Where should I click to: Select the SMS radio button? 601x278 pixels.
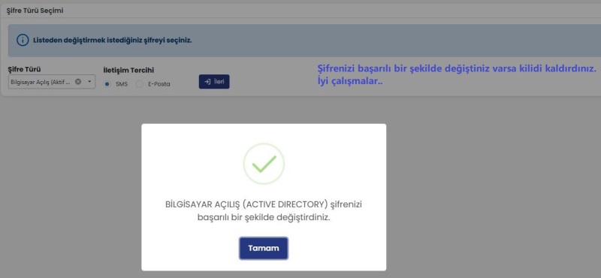point(107,84)
